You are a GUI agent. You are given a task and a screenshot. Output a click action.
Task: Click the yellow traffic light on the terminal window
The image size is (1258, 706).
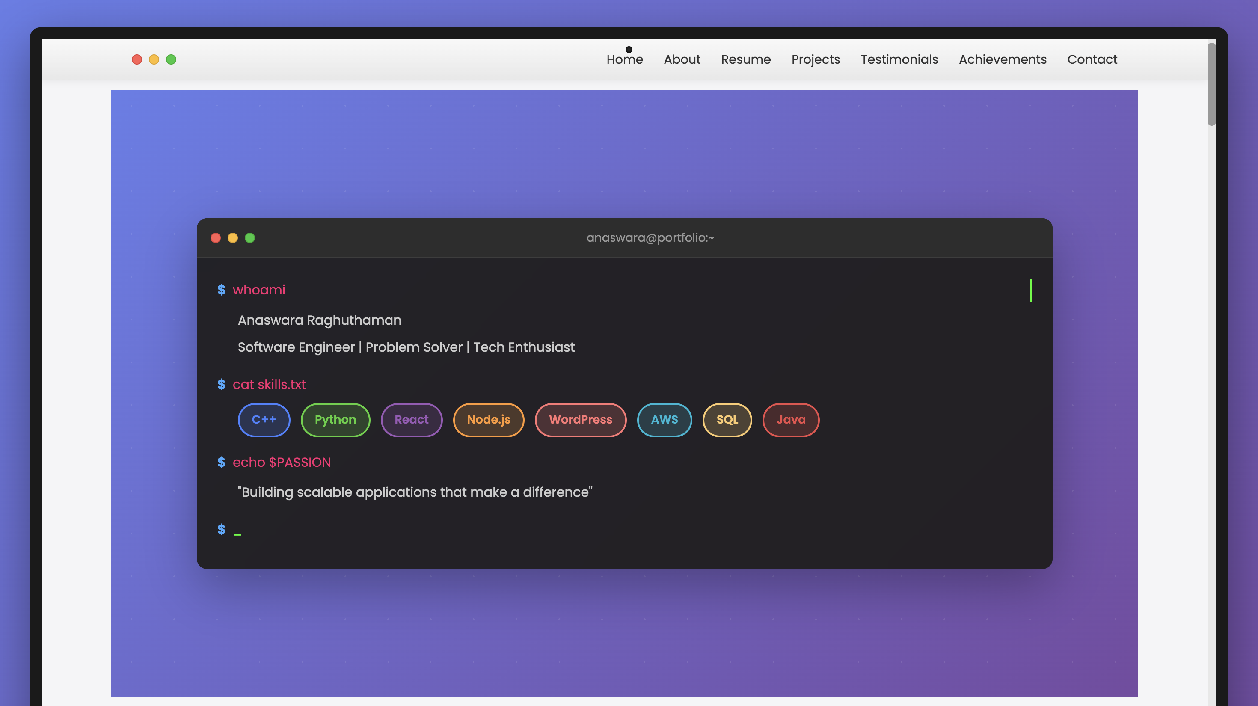[232, 238]
